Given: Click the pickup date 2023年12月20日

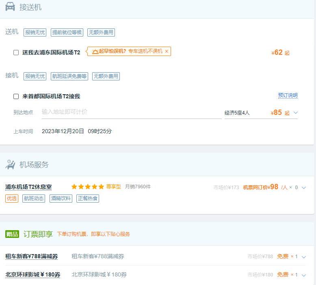Looking at the screenshot, I should click(x=63, y=131).
